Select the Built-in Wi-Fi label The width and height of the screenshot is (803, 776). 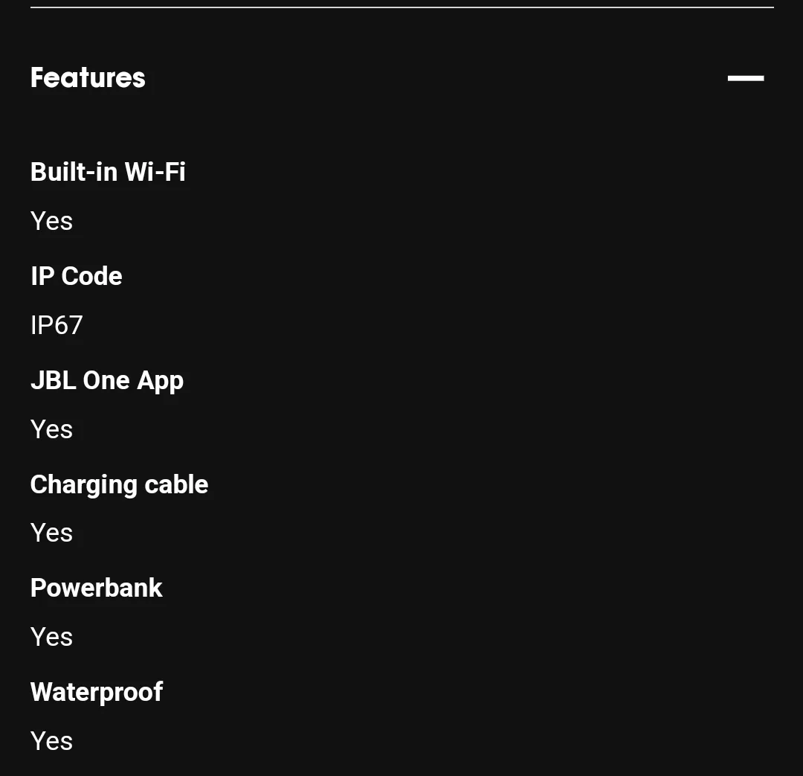tap(108, 172)
